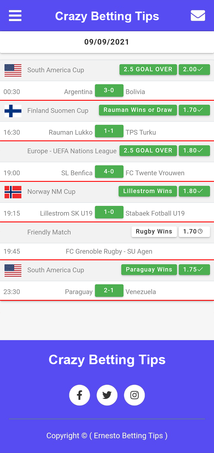Image resolution: width=214 pixels, height=453 pixels.
Task: Tap flag beside Paraguay match league
Action: coord(13,270)
